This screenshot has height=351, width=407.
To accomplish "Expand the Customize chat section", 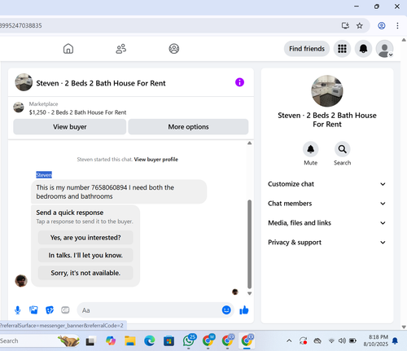I will [x=326, y=184].
